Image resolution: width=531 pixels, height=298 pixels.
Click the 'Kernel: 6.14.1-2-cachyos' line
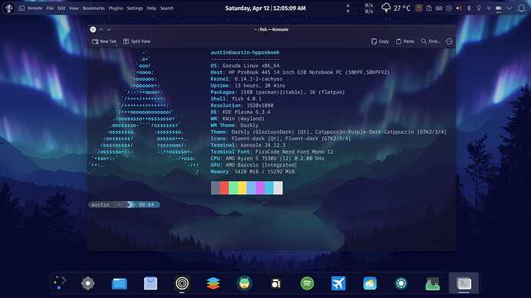[x=246, y=78]
